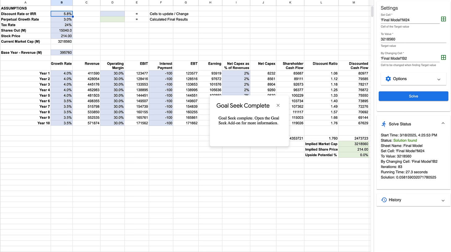The width and height of the screenshot is (451, 252).
Task: Select Year 3 EBIT value 133553
Action: [x=137, y=84]
